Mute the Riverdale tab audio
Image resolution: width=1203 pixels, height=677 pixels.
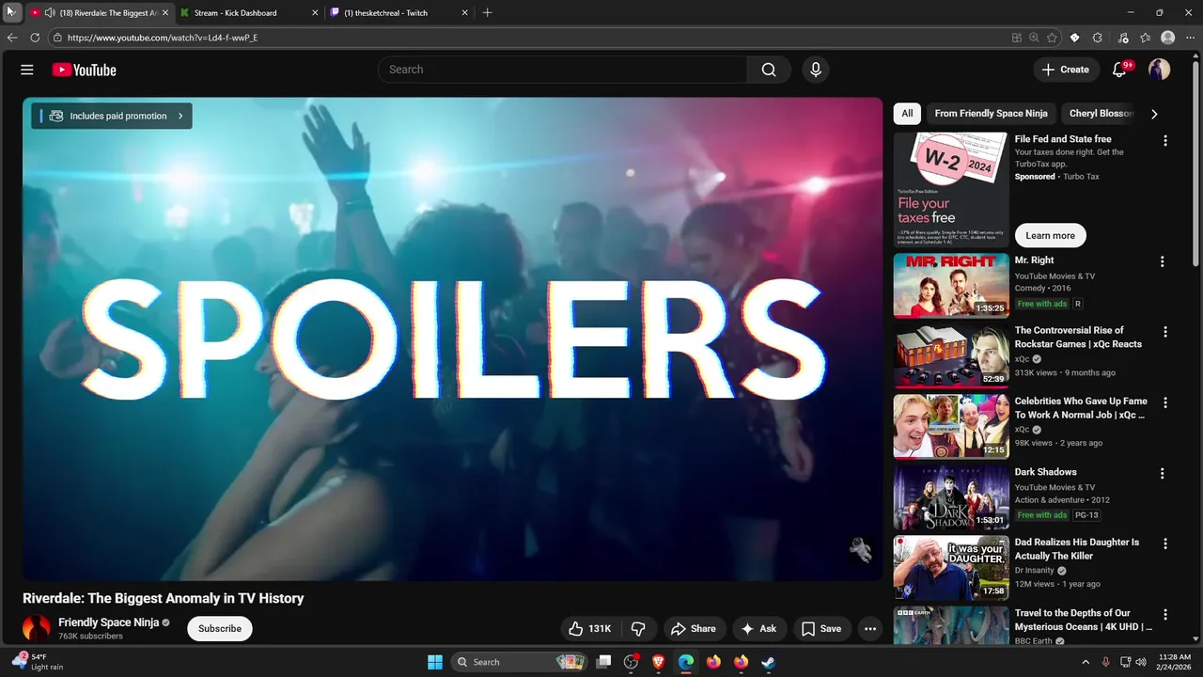tap(49, 13)
